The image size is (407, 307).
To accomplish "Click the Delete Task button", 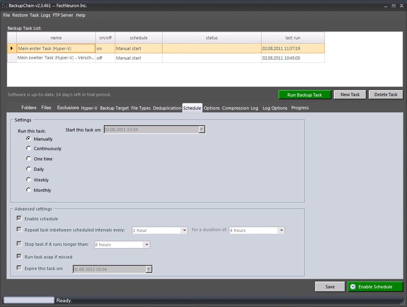I will (386, 94).
